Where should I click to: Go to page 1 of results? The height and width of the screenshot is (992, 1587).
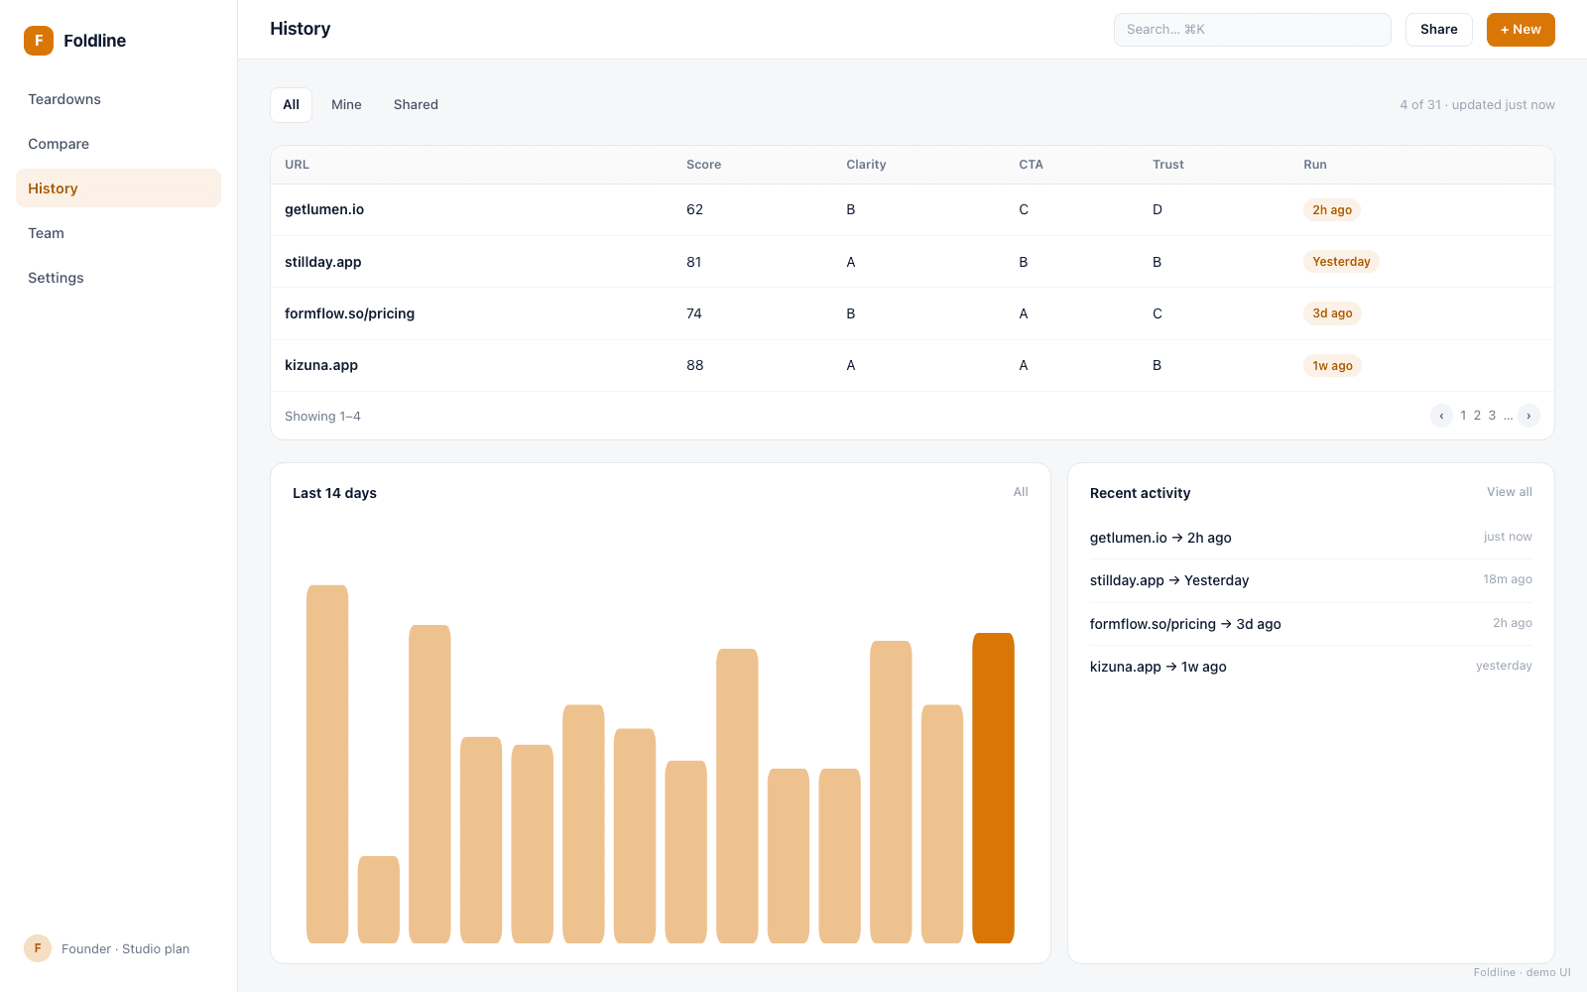coord(1463,416)
